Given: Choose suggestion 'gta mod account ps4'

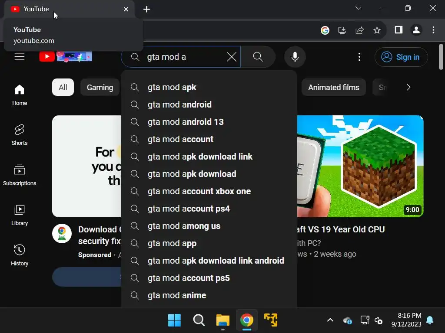Looking at the screenshot, I should point(209,209).
